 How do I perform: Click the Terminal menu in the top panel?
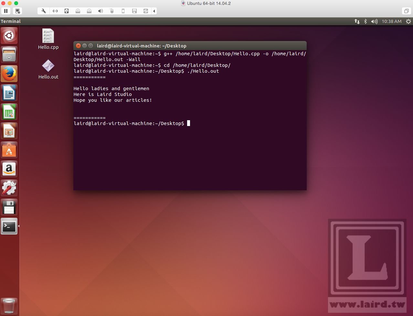11,21
